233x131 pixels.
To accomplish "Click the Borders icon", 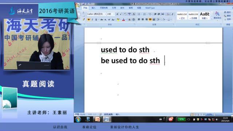I will 169,19.
